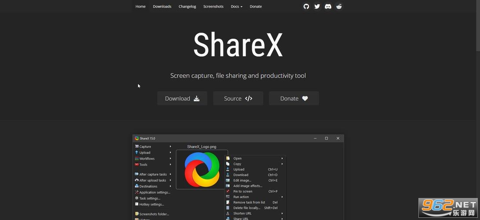480x220 pixels.
Task: Expand the After upload tasks submenu arrow
Action: 171,180
